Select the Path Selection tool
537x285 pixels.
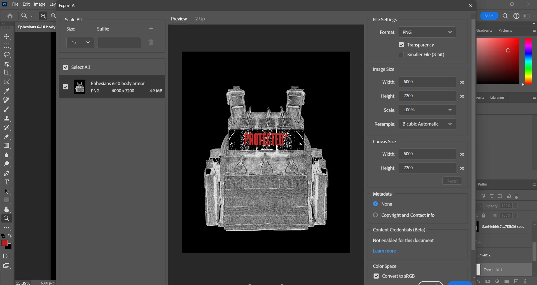tap(6, 191)
